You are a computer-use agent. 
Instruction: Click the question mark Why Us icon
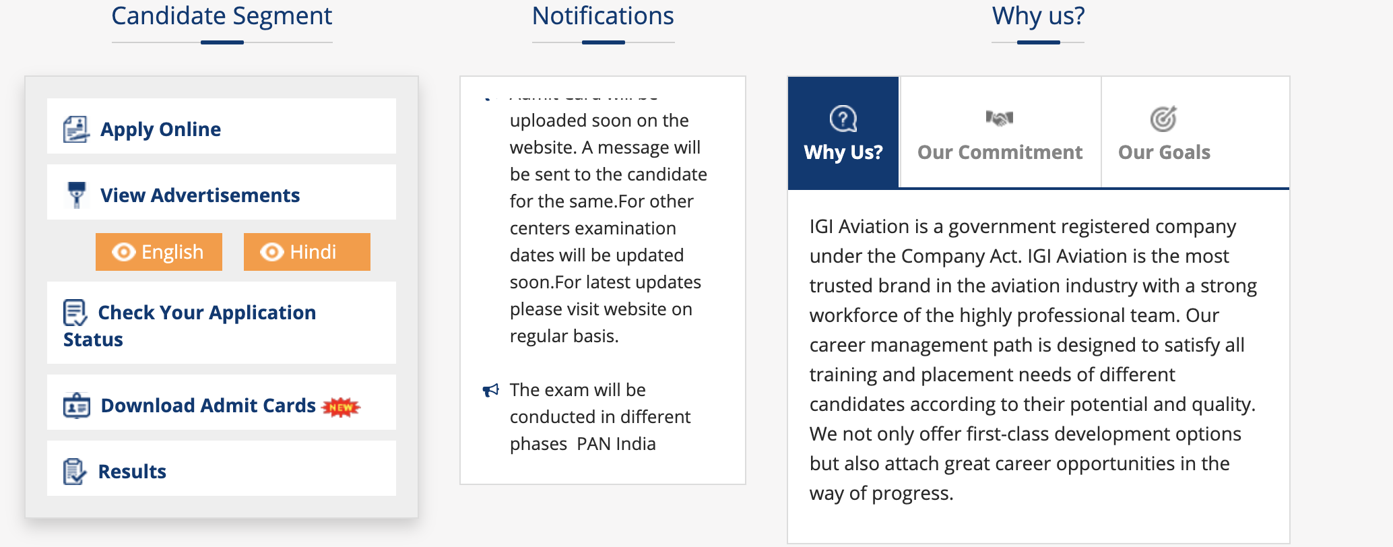tap(843, 119)
